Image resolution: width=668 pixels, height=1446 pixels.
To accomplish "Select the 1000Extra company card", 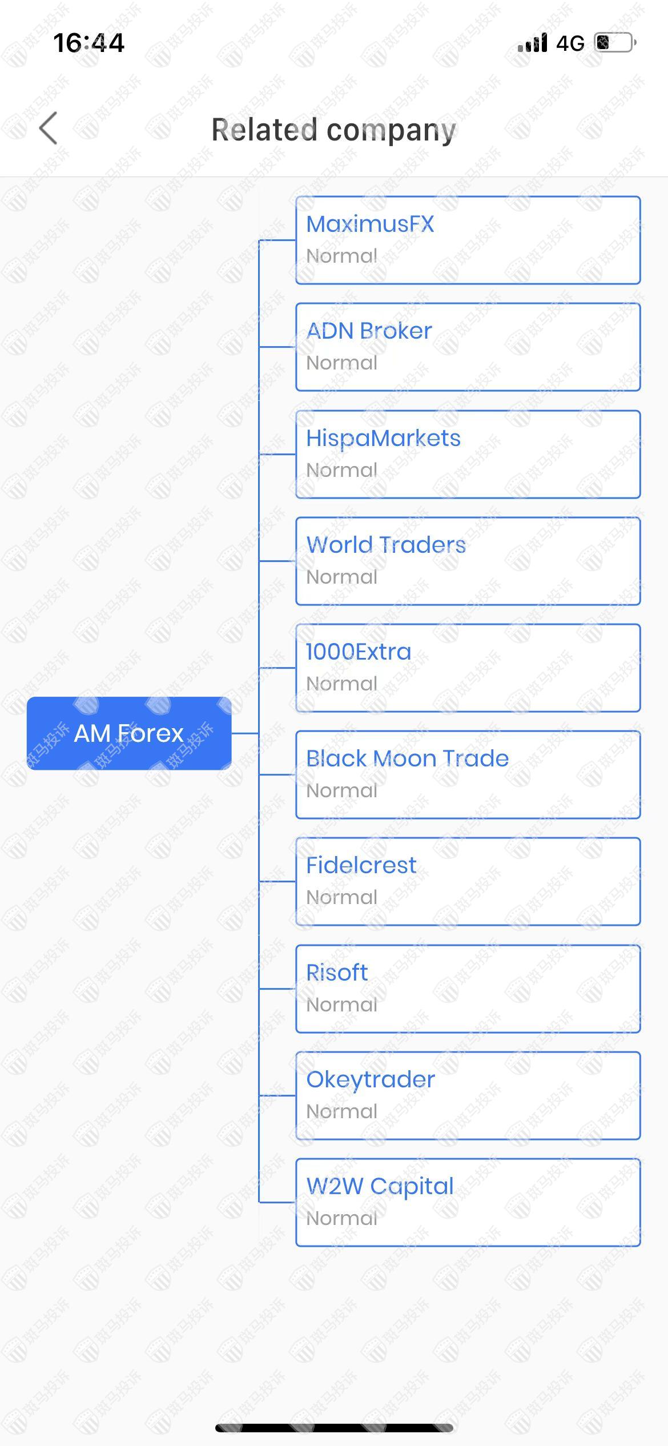I will point(468,668).
